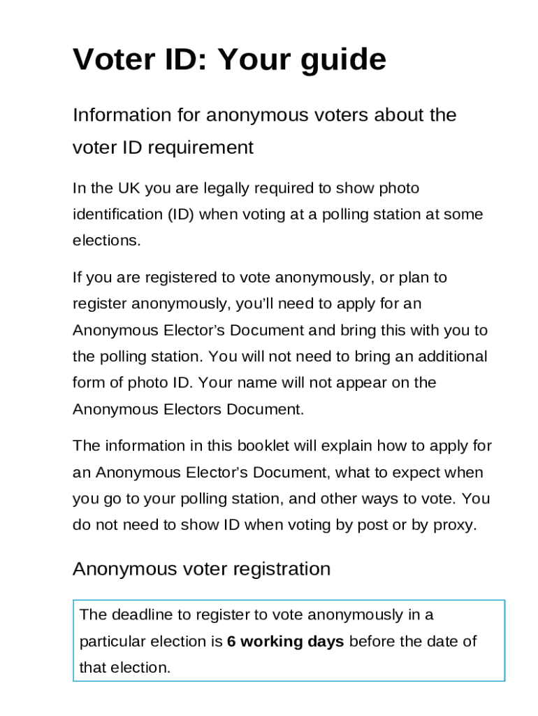Click the line starting "form of photo ID"

[254, 383]
